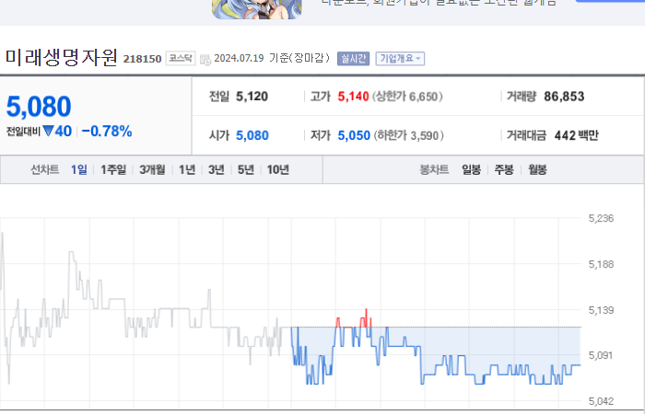The image size is (645, 414).
Task: Show the 3년 line chart
Action: pos(217,169)
